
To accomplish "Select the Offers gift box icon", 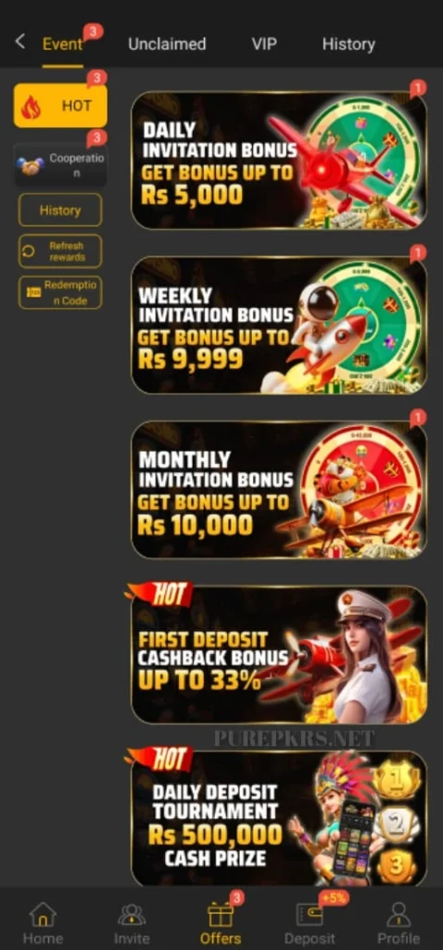I will 221,914.
